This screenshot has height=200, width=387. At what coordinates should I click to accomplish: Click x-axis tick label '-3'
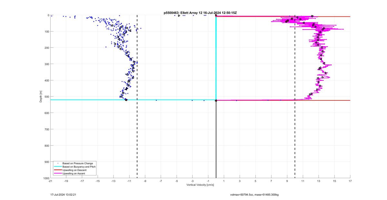(x=193, y=181)
